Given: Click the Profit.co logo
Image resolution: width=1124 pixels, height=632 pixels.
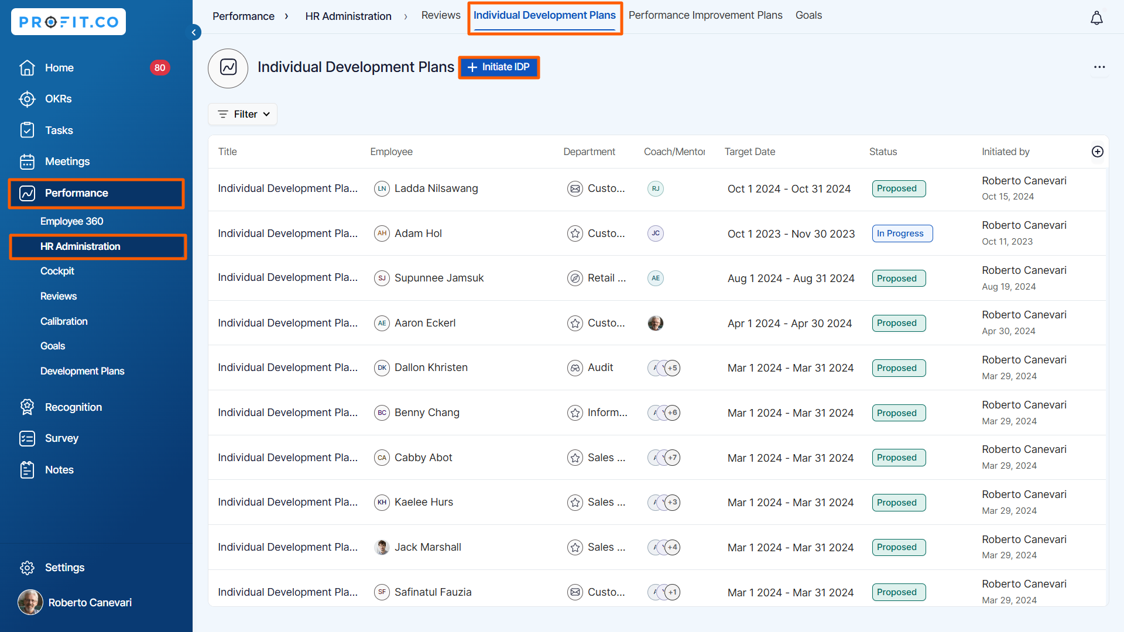Looking at the screenshot, I should pos(68,22).
